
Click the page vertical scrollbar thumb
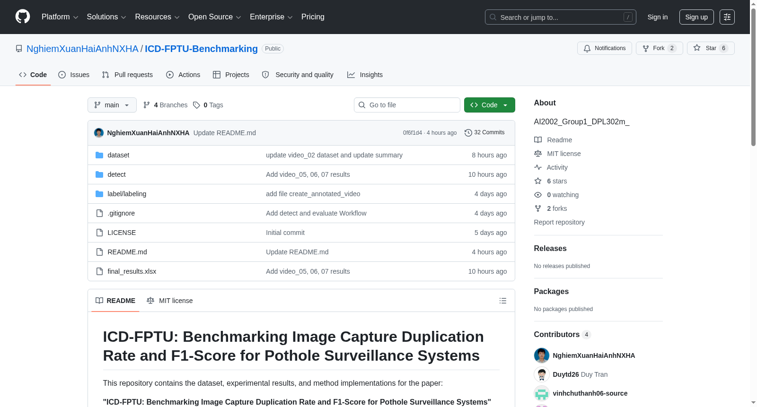[x=753, y=77]
